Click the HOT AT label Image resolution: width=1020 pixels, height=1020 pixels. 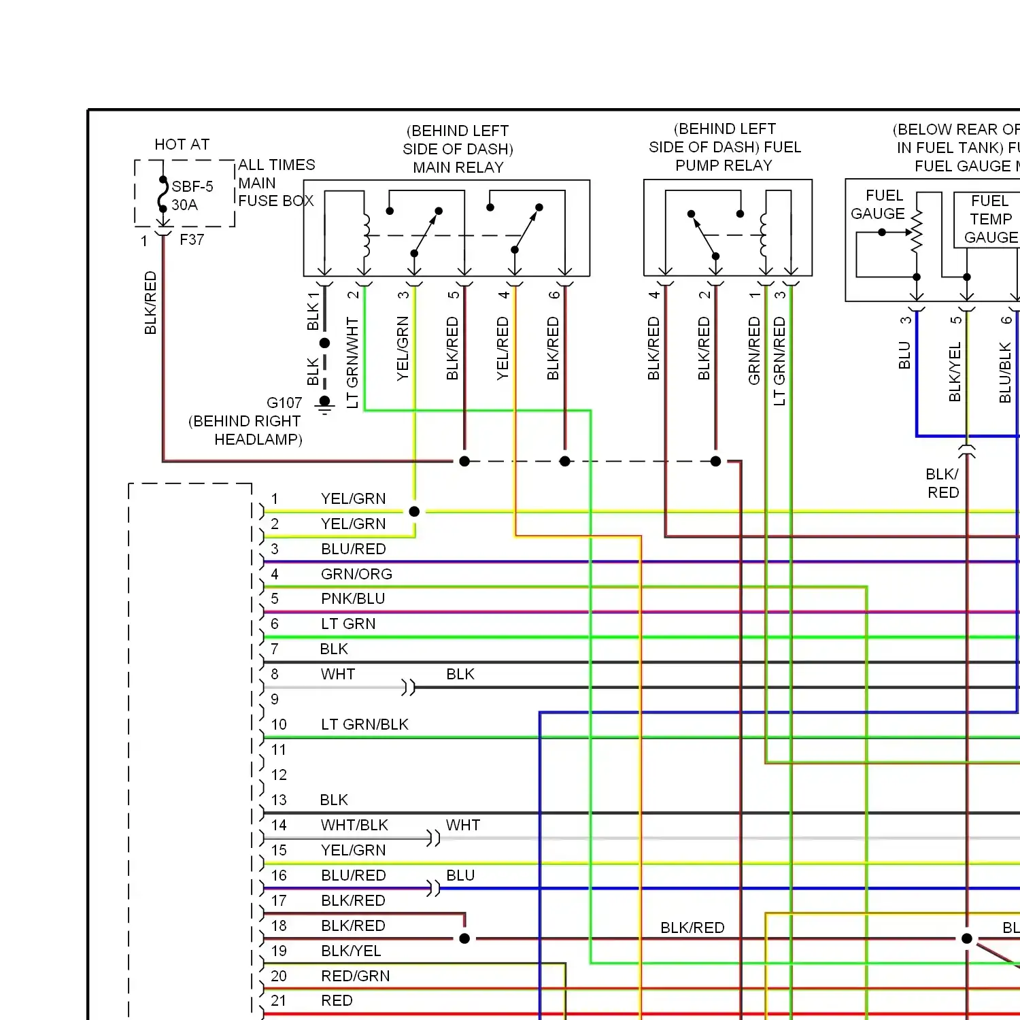click(182, 144)
